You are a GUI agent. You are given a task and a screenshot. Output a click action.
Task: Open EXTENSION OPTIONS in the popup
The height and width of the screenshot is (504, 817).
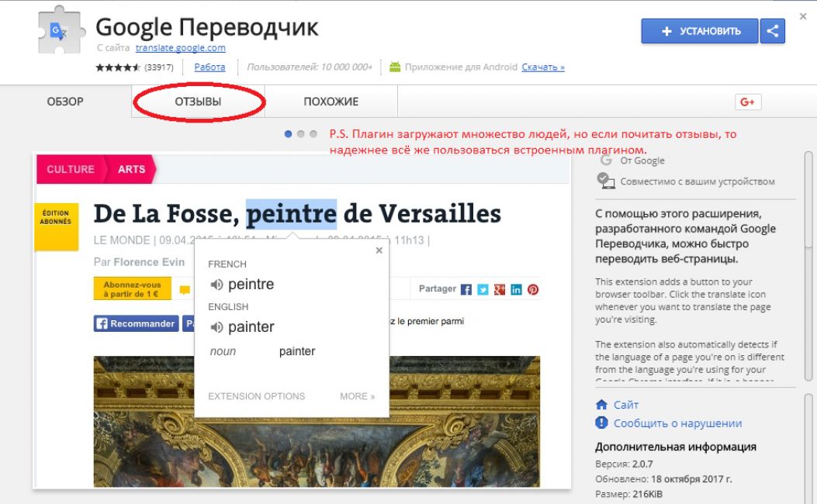tap(256, 396)
